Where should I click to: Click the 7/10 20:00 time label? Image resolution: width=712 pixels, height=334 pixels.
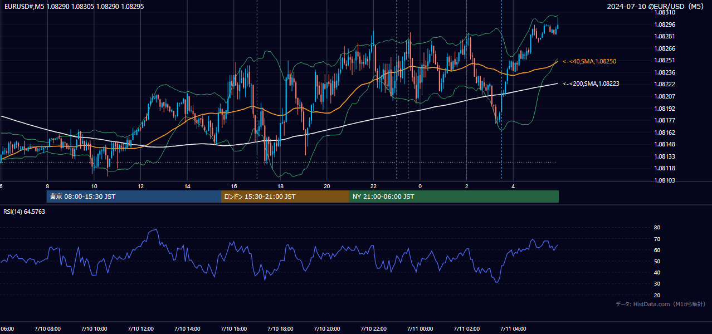click(327, 329)
